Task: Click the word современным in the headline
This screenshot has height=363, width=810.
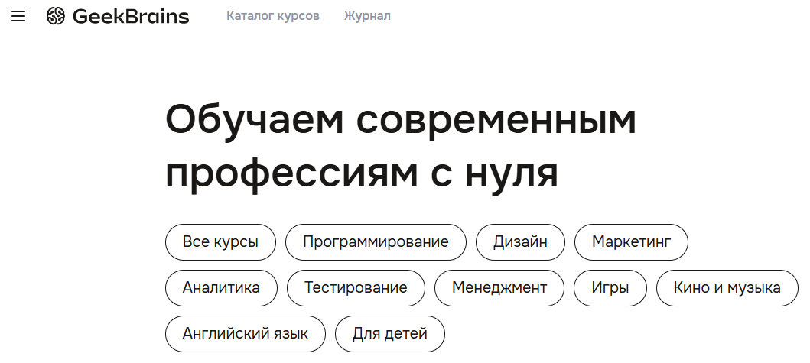Action: [495, 121]
